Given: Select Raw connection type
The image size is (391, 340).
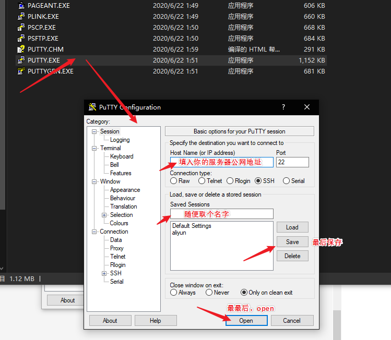Looking at the screenshot, I should point(173,181).
